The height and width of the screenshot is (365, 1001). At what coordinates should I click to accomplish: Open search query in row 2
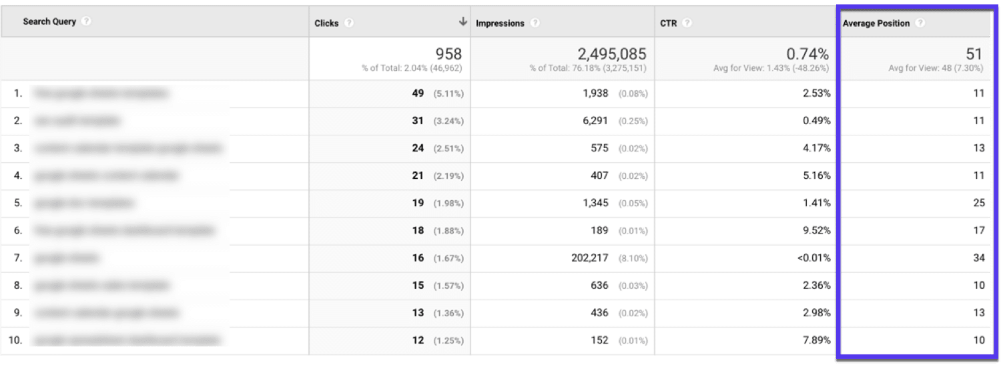coord(77,121)
